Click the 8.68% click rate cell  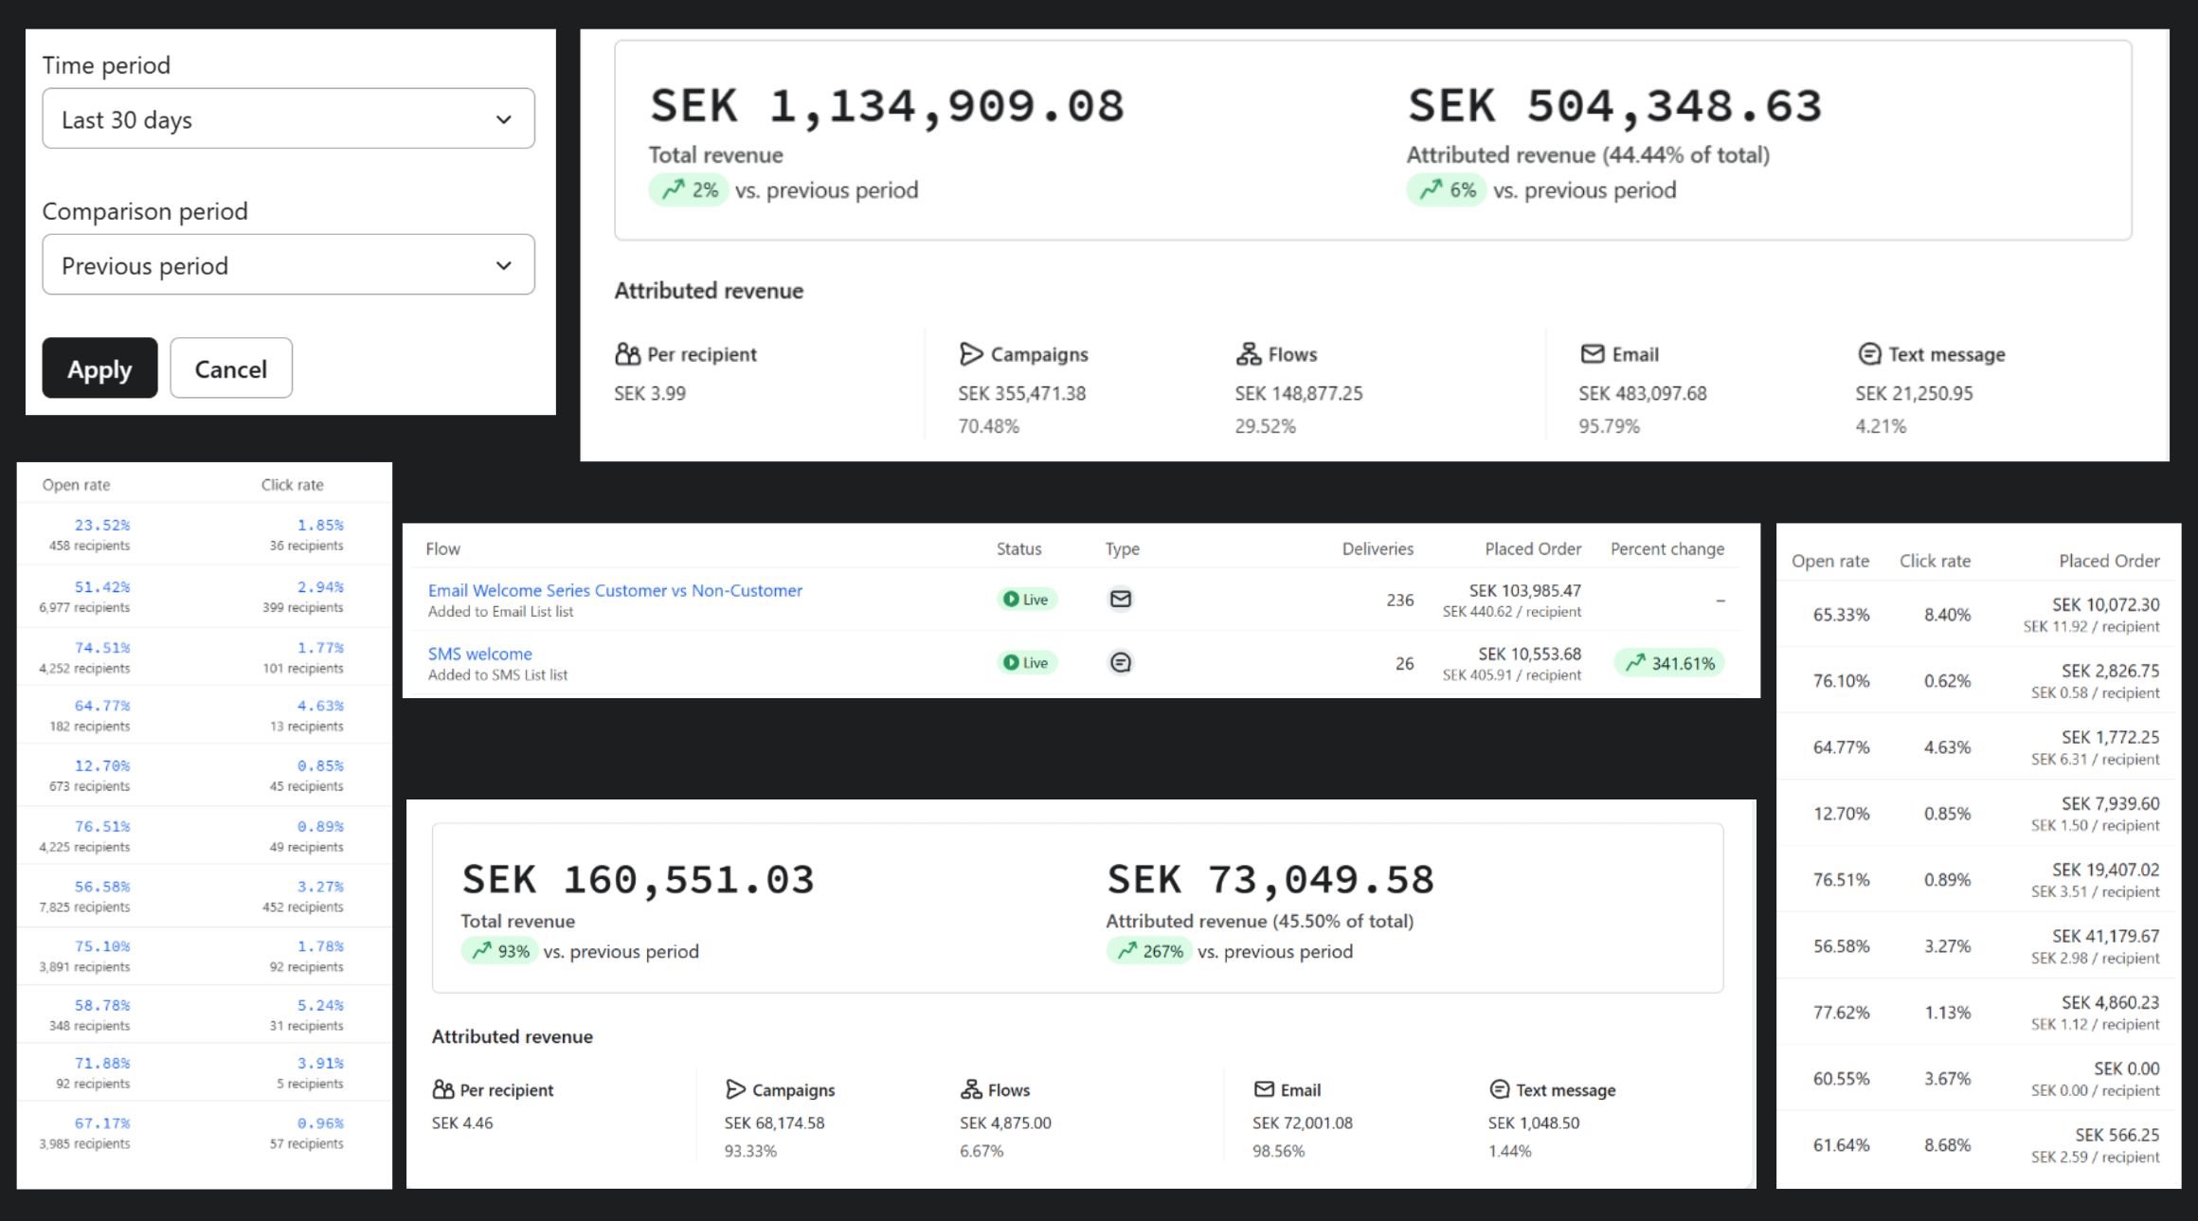[1947, 1144]
